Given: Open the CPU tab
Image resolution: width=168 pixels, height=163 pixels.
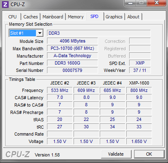Looking at the screenshot, I should click(x=13, y=17).
